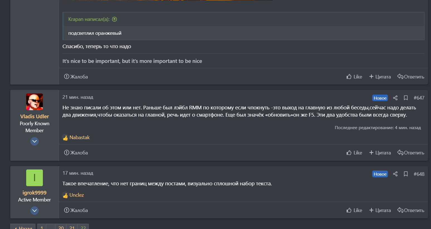Open Vladis Udler's avatar picture
The width and height of the screenshot is (431, 229).
35,102
